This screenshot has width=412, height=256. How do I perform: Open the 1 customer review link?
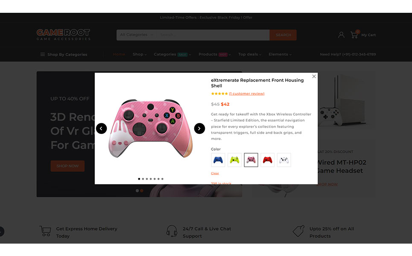pyautogui.click(x=247, y=94)
